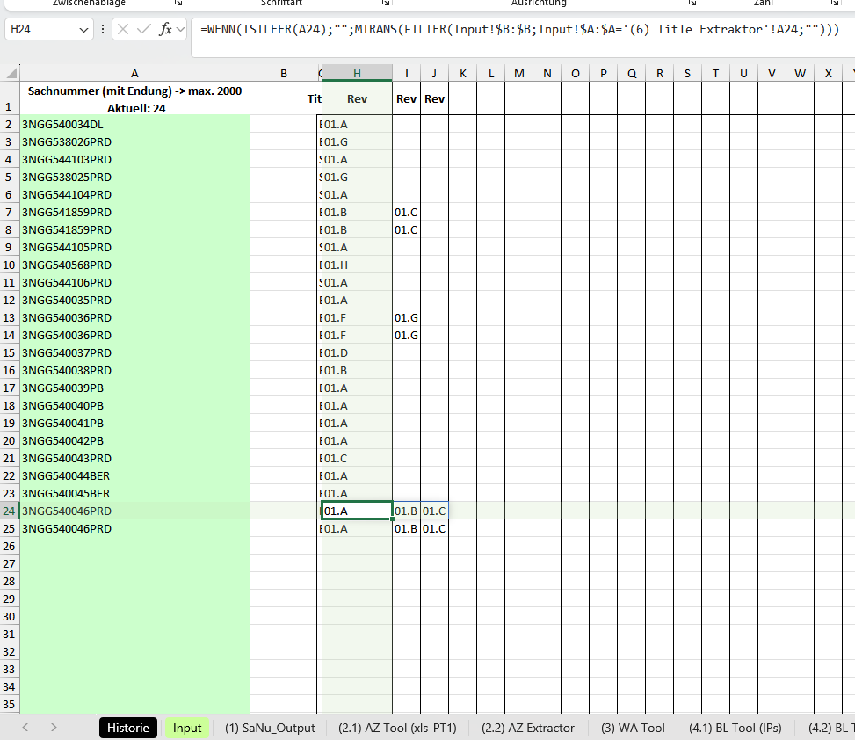Screen dimensions: 855x740
Task: Click the 01.D revision cell
Action: [357, 352]
